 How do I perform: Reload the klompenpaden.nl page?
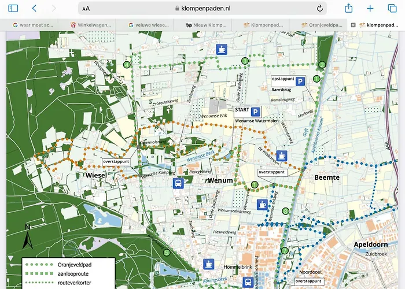pos(319,9)
